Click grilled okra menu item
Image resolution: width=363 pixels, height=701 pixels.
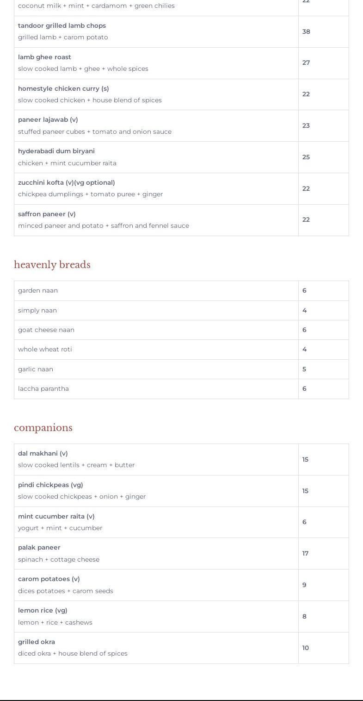[37, 642]
